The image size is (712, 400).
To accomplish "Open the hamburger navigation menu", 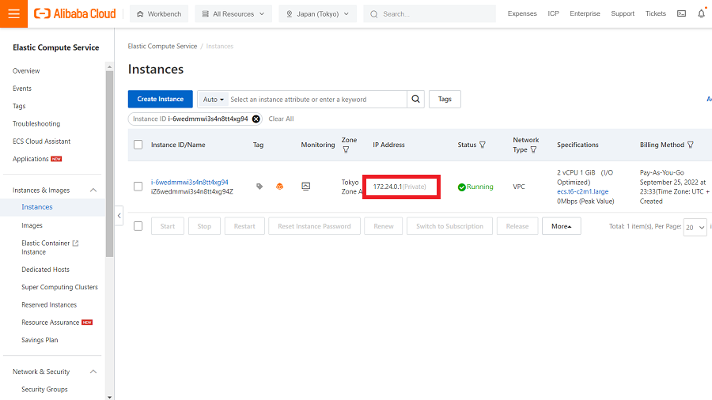I will click(14, 13).
